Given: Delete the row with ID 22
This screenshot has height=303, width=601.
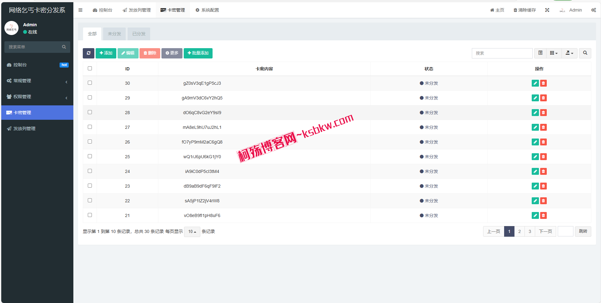Looking at the screenshot, I should coord(543,201).
